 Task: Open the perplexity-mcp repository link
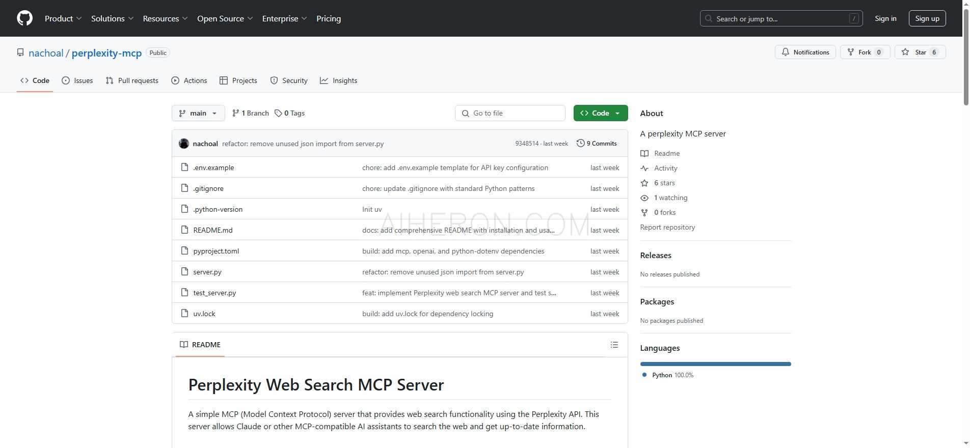[106, 53]
